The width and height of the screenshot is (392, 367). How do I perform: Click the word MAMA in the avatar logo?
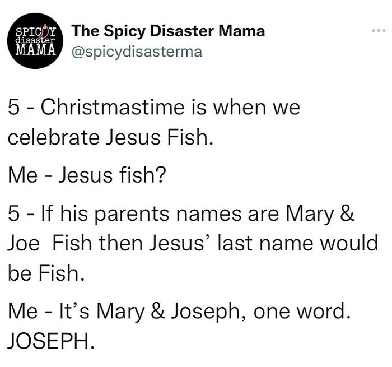[x=35, y=49]
